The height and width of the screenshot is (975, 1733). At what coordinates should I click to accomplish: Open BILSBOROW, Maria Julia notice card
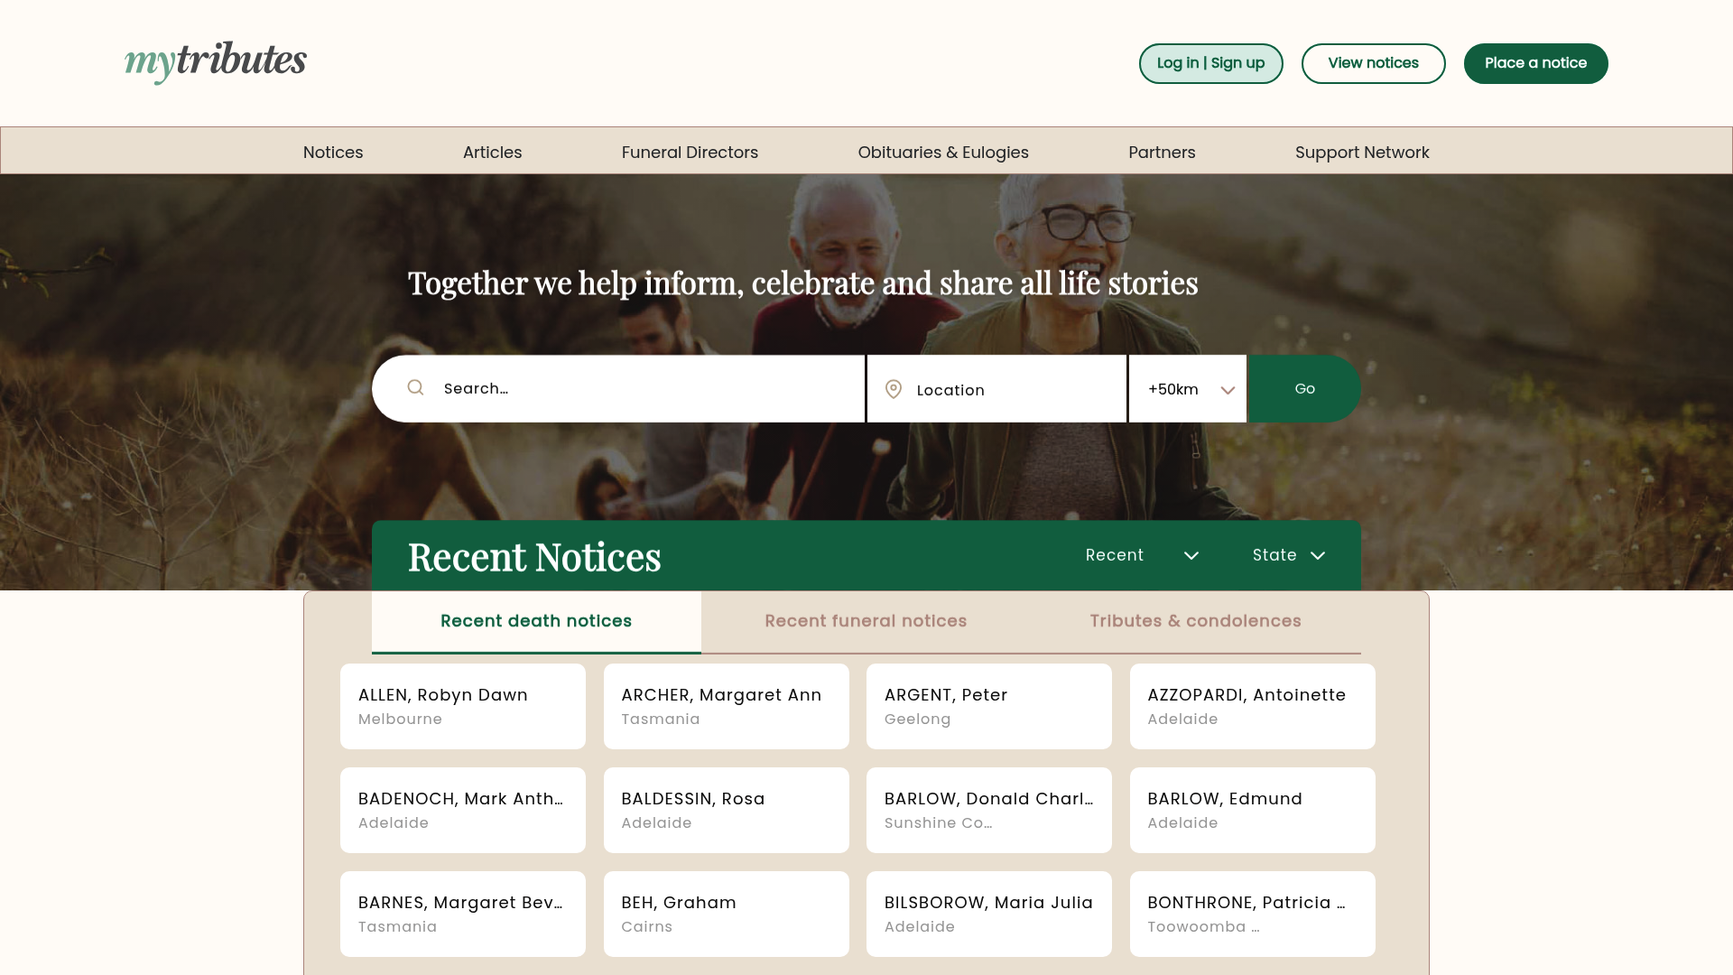pyautogui.click(x=989, y=914)
